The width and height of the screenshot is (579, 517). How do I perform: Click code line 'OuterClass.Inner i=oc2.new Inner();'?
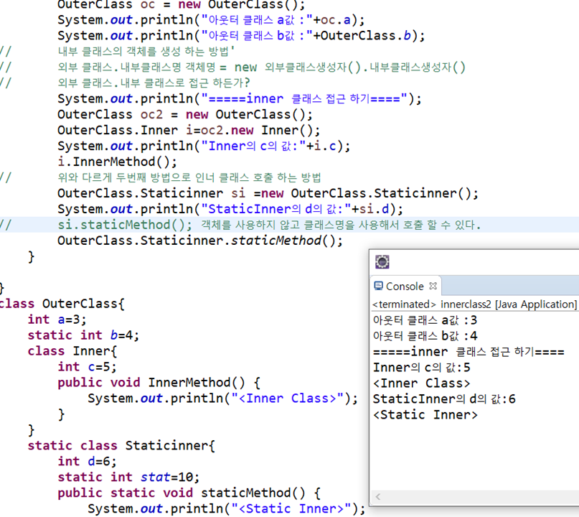[x=189, y=131]
